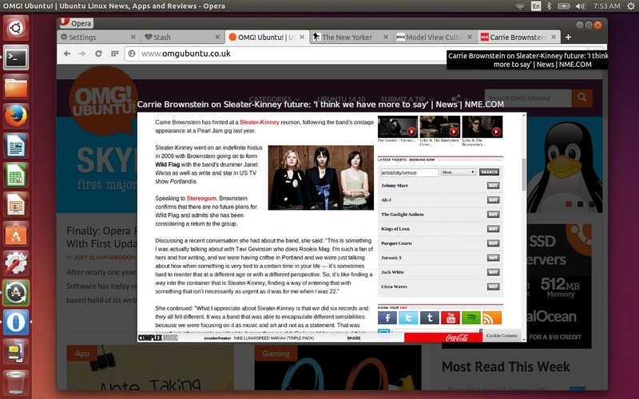Go forward with the Opera forward arrow
This screenshot has height=399, width=639.
coord(82,53)
